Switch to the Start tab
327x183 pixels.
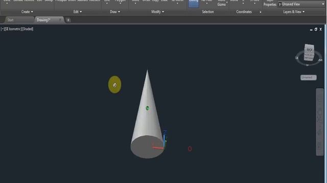pos(10,20)
